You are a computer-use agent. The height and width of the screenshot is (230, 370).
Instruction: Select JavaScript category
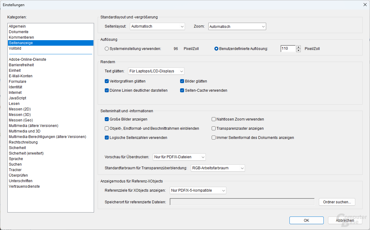point(51,98)
